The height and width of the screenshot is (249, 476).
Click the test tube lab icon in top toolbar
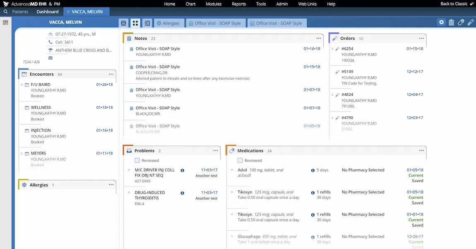[471, 23]
